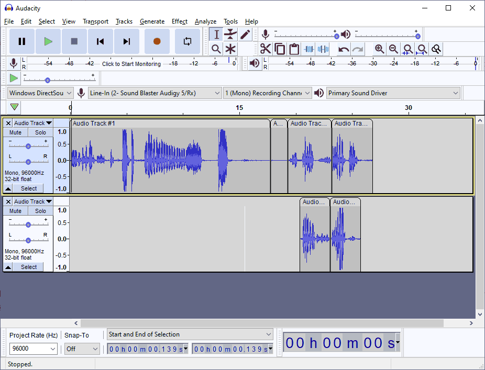This screenshot has height=370, width=485.
Task: Open the Mono Recording Channels dropdown
Action: point(267,93)
